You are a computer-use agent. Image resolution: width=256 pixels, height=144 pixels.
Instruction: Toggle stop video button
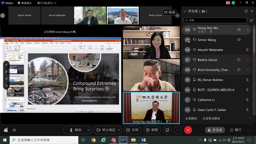tap(106, 130)
